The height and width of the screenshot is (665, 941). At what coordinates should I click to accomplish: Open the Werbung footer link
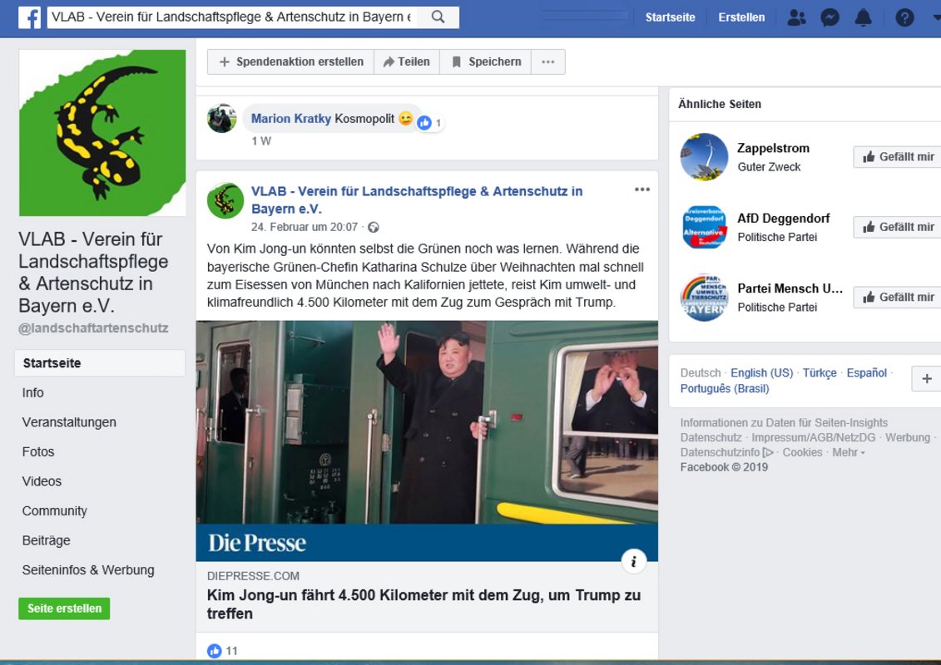click(x=908, y=437)
